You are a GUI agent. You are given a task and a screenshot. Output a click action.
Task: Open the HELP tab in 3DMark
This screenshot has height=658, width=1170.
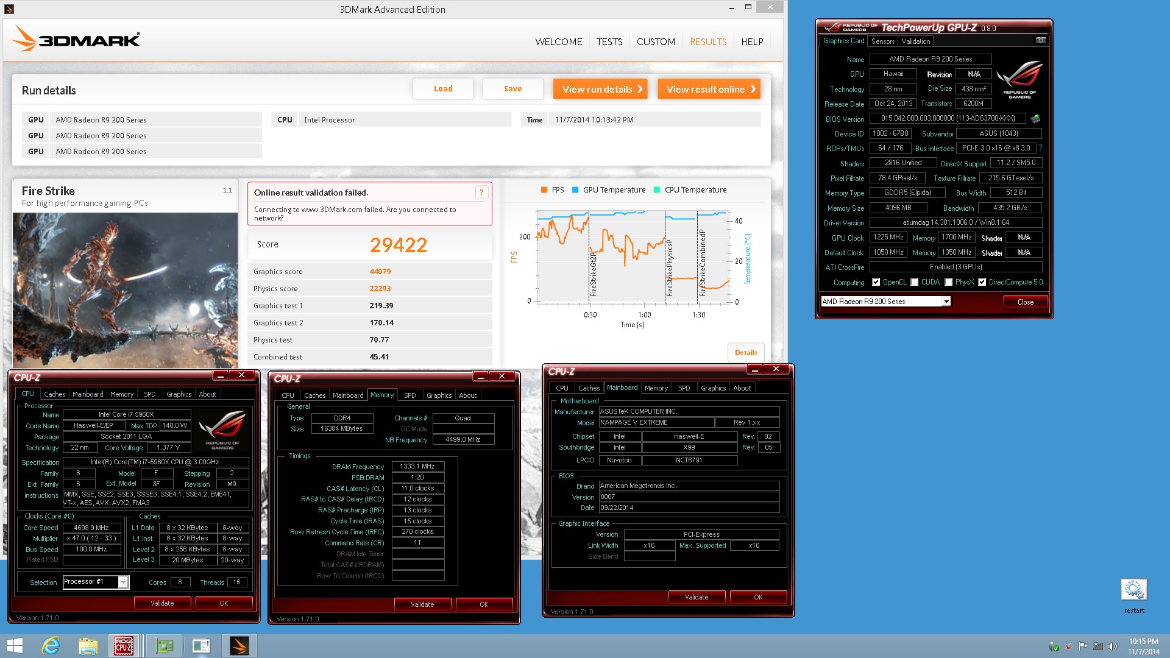(752, 41)
